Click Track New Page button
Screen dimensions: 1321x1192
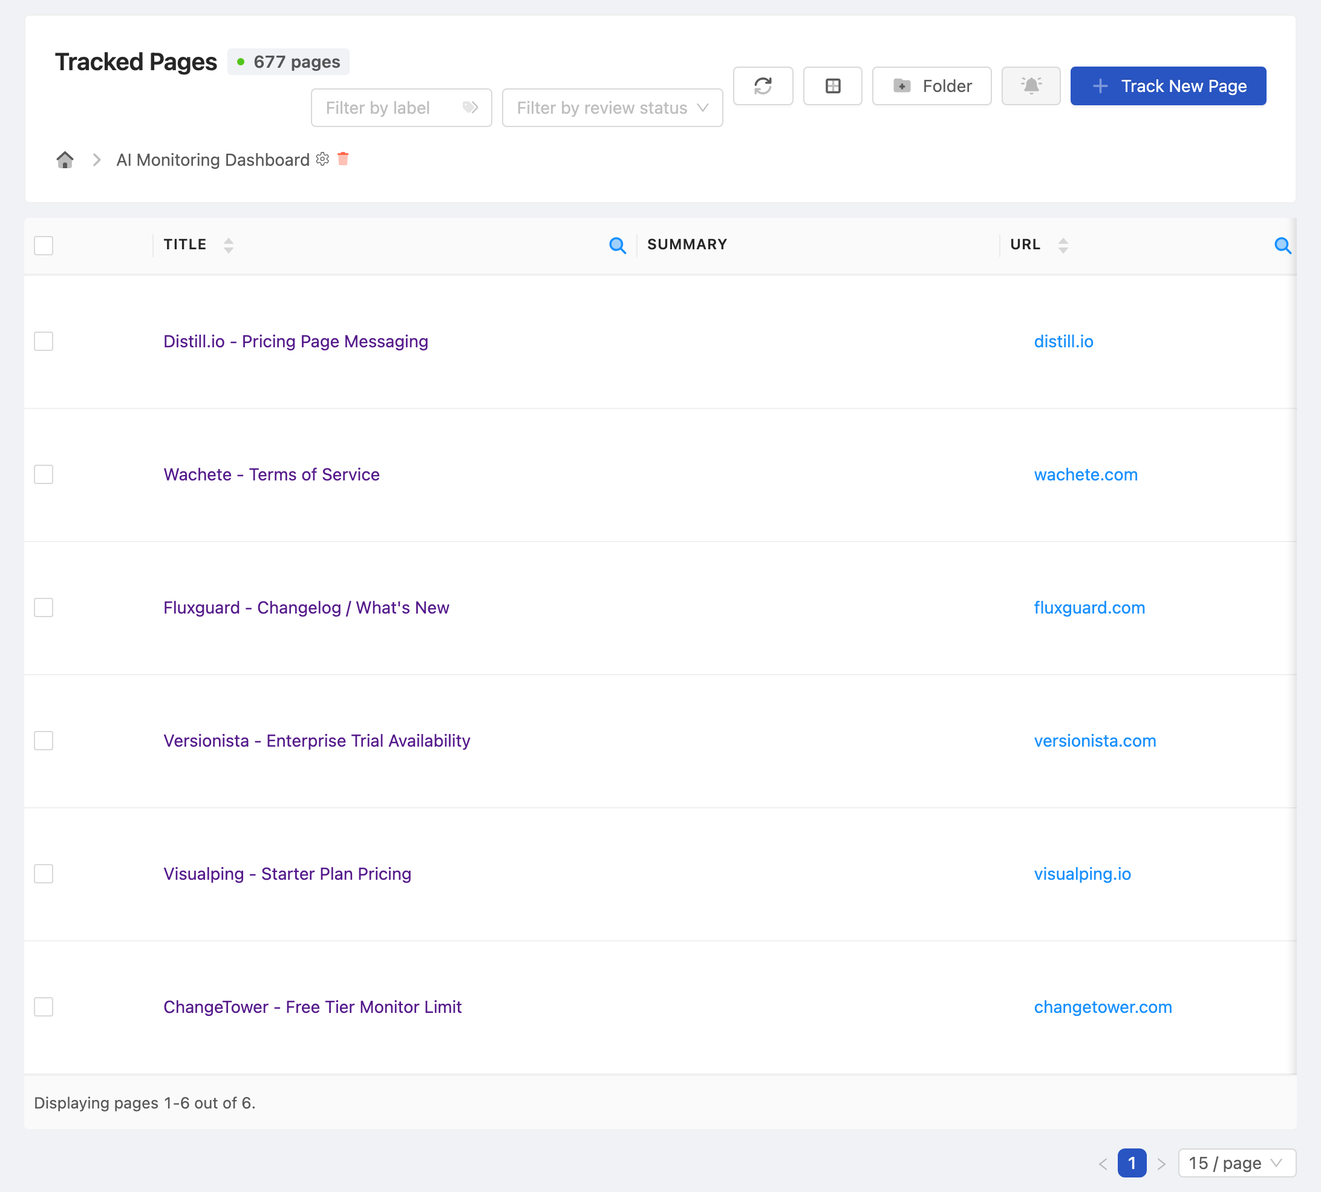[1168, 86]
